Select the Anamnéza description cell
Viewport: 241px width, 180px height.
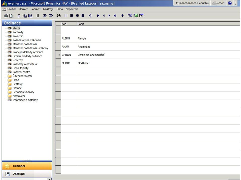[x=158, y=47]
